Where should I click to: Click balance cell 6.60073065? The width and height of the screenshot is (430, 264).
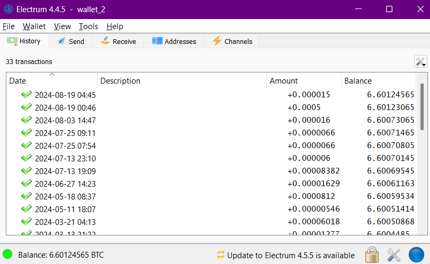pyautogui.click(x=390, y=120)
